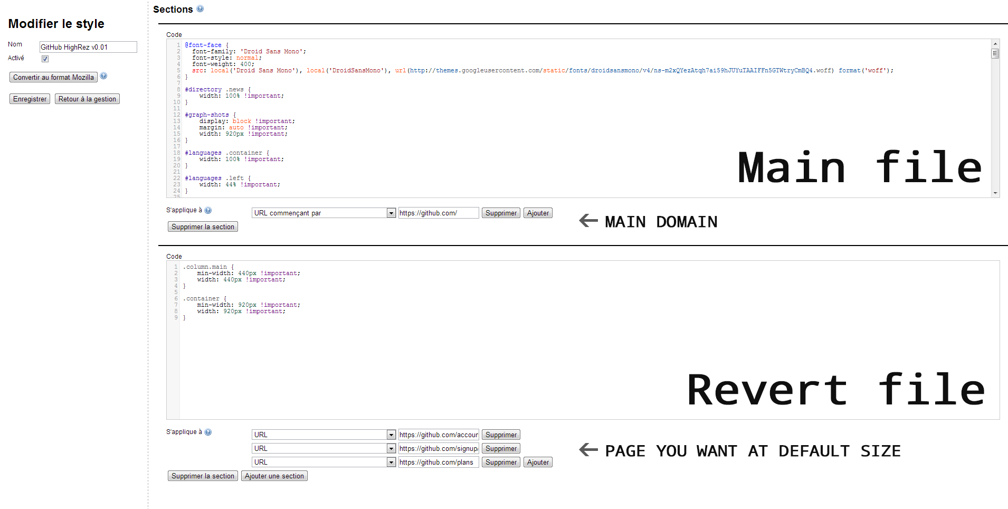Click the '#directory .news {' code line

[x=217, y=89]
